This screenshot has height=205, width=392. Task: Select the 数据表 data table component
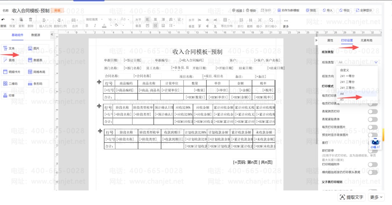point(37,60)
